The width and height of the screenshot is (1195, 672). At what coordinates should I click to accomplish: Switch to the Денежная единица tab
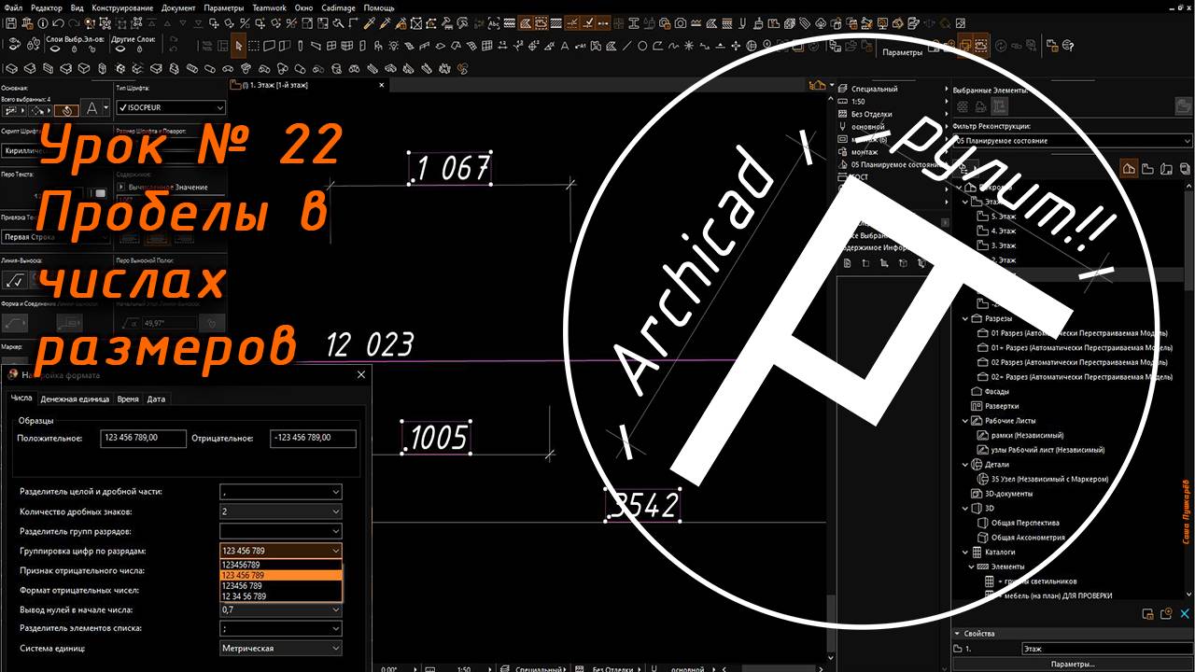pyautogui.click(x=75, y=399)
